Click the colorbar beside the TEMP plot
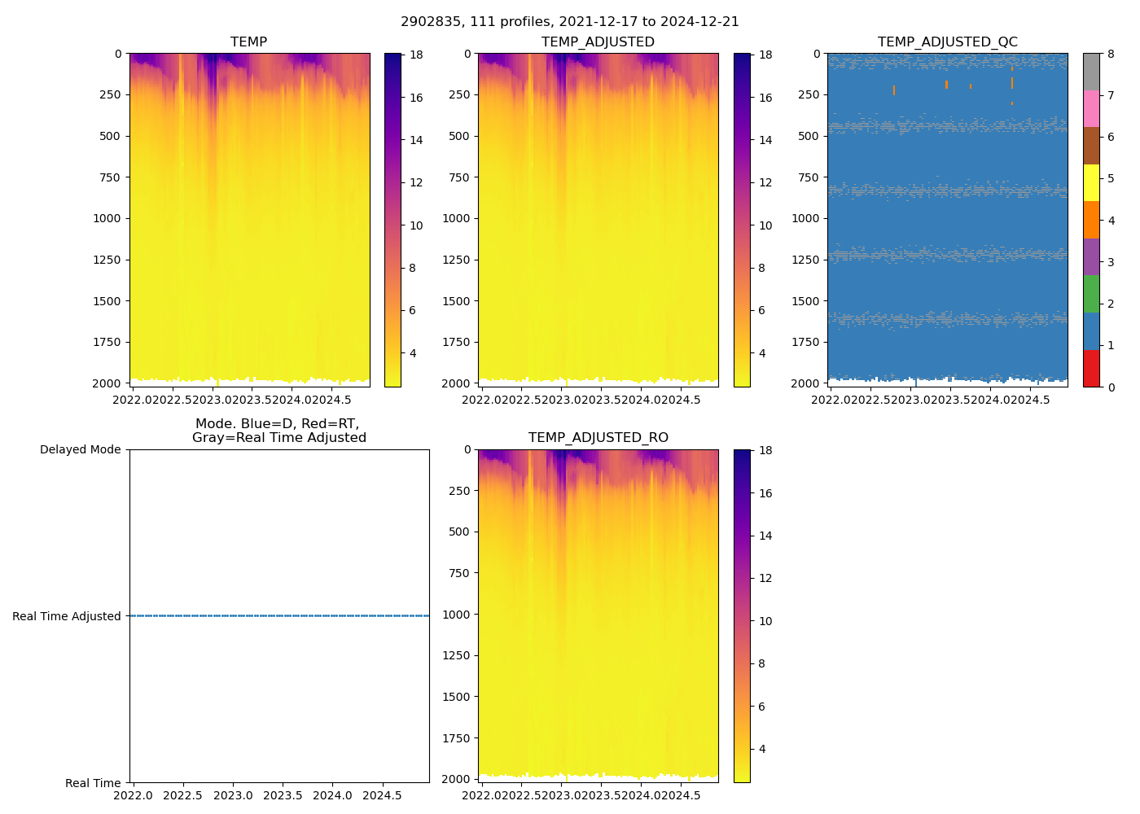The image size is (1140, 814). point(392,220)
